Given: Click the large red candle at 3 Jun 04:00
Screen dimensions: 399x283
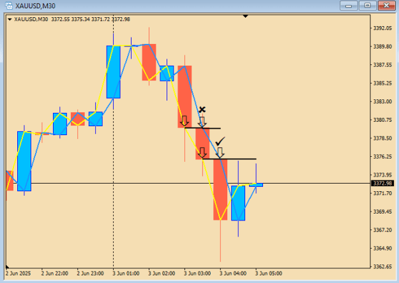Looking at the screenshot, I should (x=220, y=189).
